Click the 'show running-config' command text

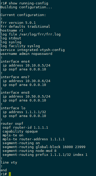[28, 3]
